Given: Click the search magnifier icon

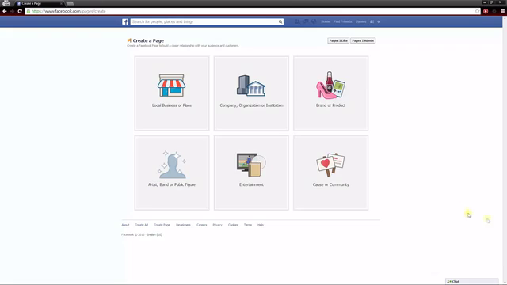Looking at the screenshot, I should tap(280, 21).
